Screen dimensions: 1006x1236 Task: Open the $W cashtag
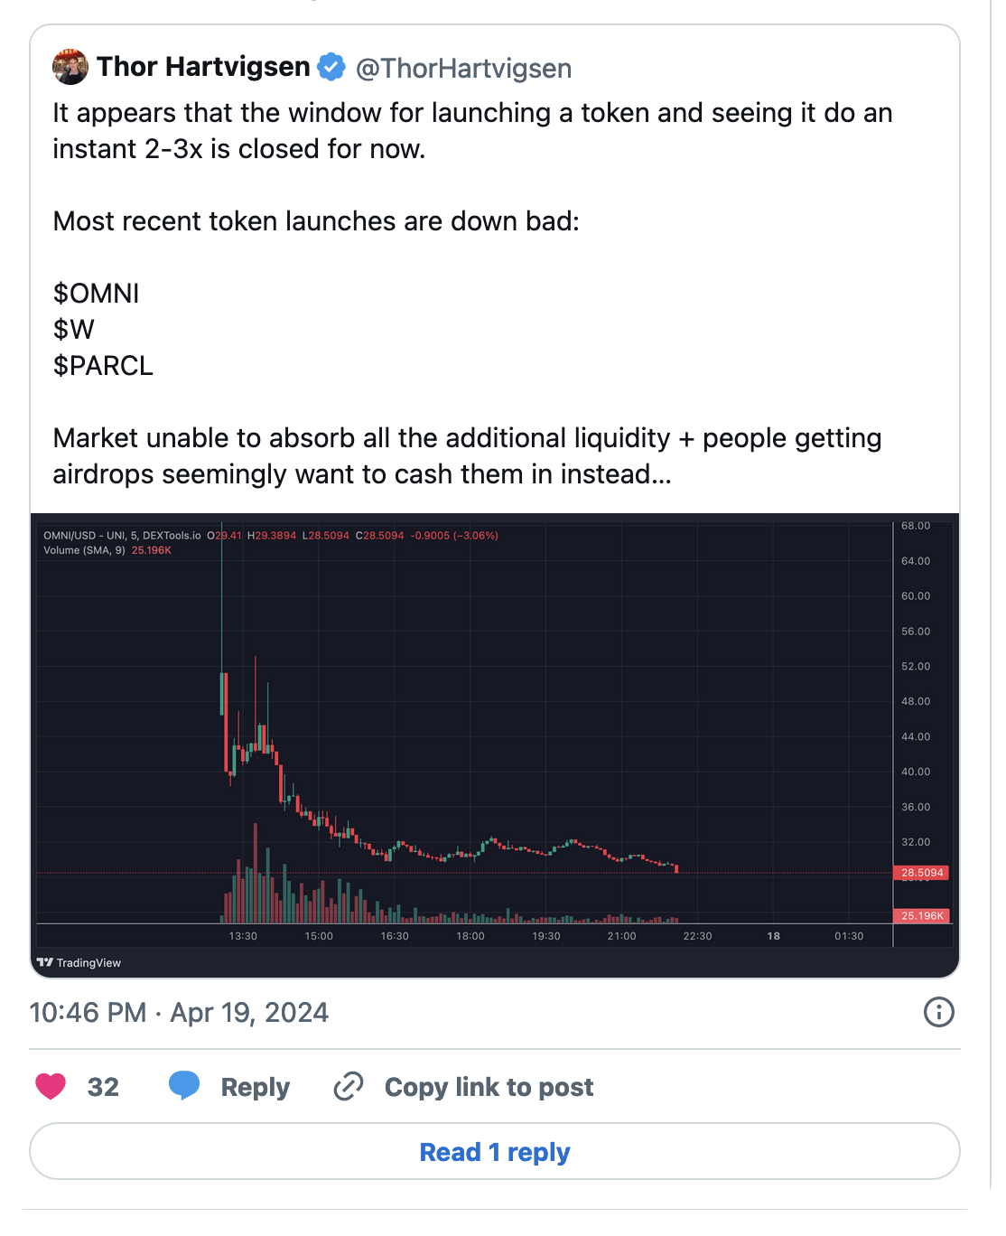click(73, 329)
